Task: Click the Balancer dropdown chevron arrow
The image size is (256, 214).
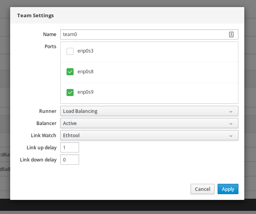Action: pyautogui.click(x=231, y=123)
